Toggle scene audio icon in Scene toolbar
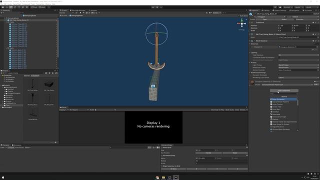The width and height of the screenshot is (320, 180). coord(83,13)
